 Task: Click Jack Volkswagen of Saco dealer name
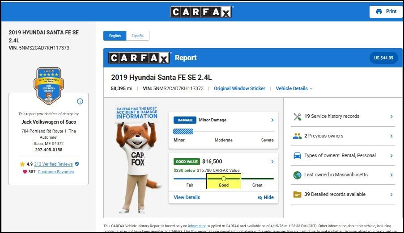pos(49,122)
